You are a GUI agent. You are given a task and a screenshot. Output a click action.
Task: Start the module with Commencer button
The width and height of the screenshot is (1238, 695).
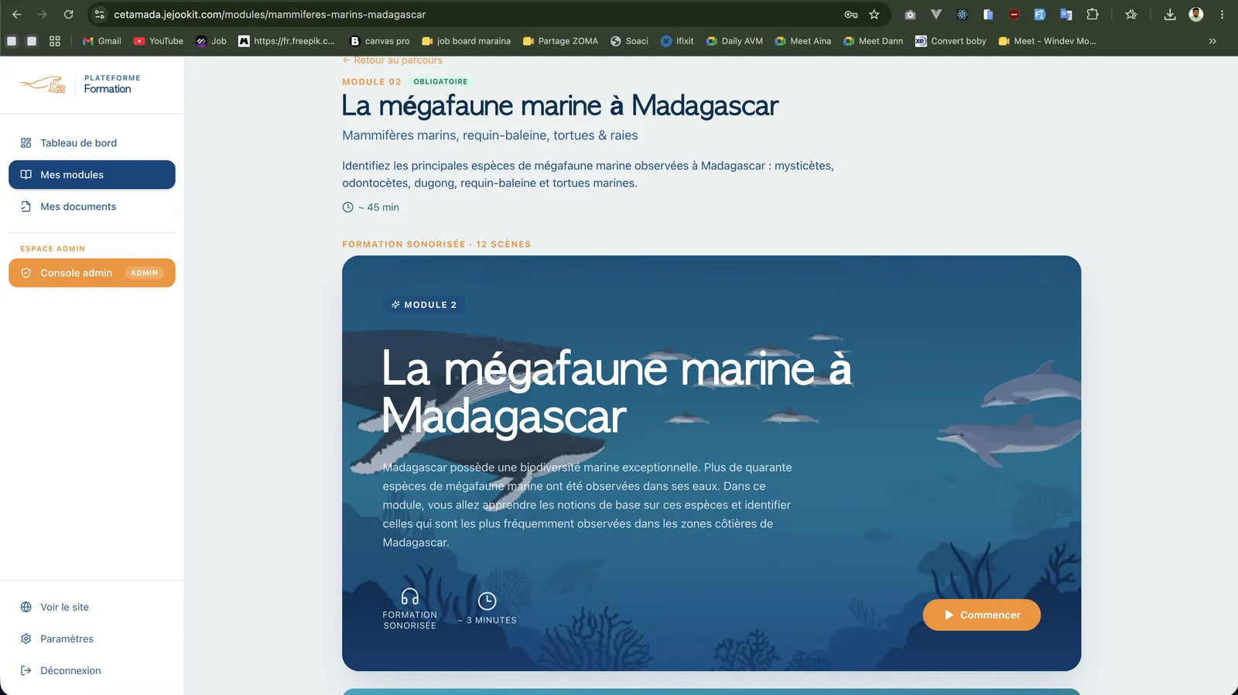click(981, 615)
